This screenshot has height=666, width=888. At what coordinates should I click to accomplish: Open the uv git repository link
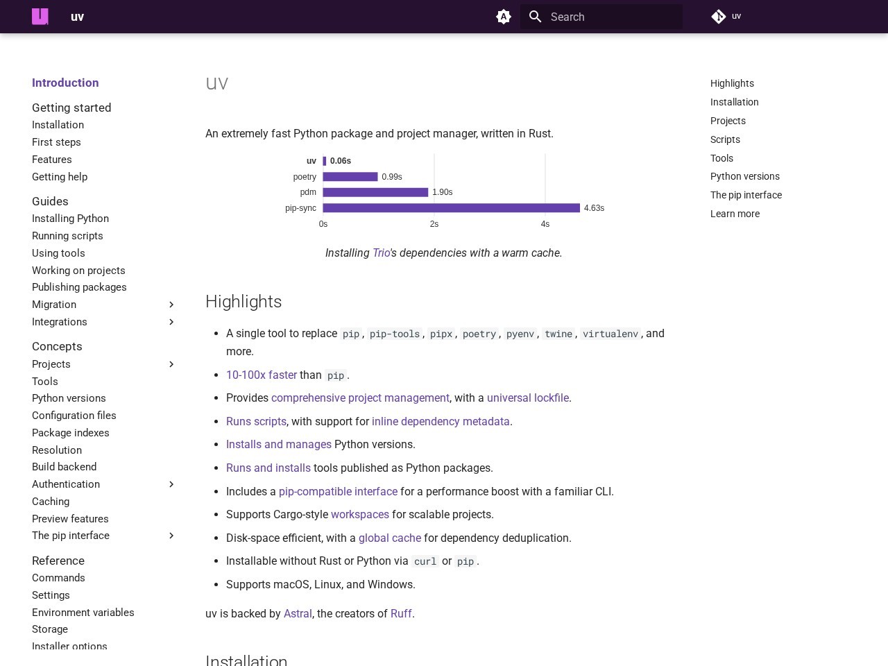pos(726,17)
